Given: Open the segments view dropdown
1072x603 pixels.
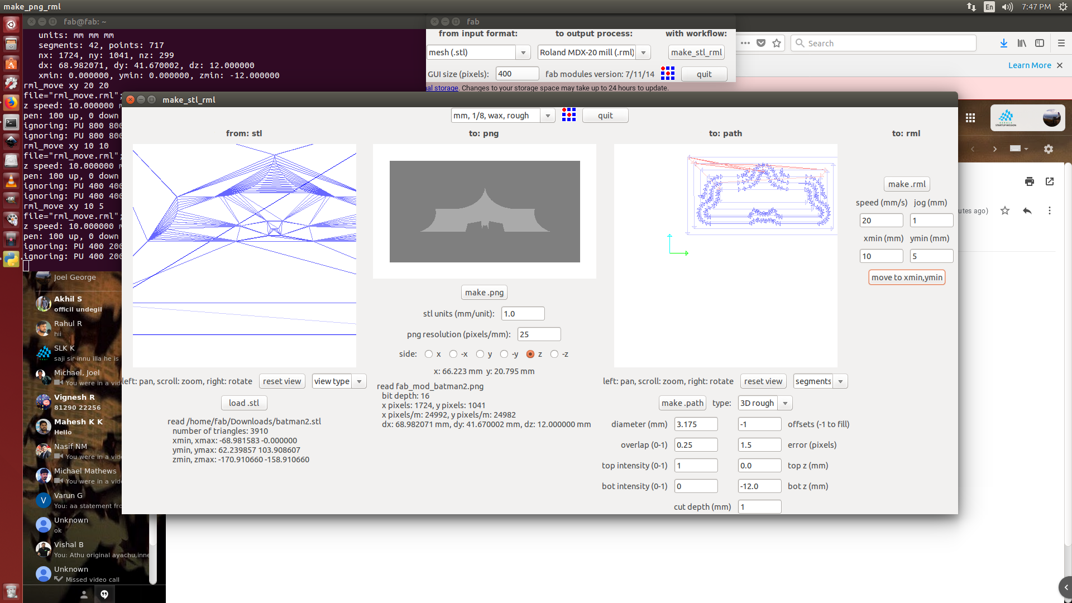Looking at the screenshot, I should [840, 381].
